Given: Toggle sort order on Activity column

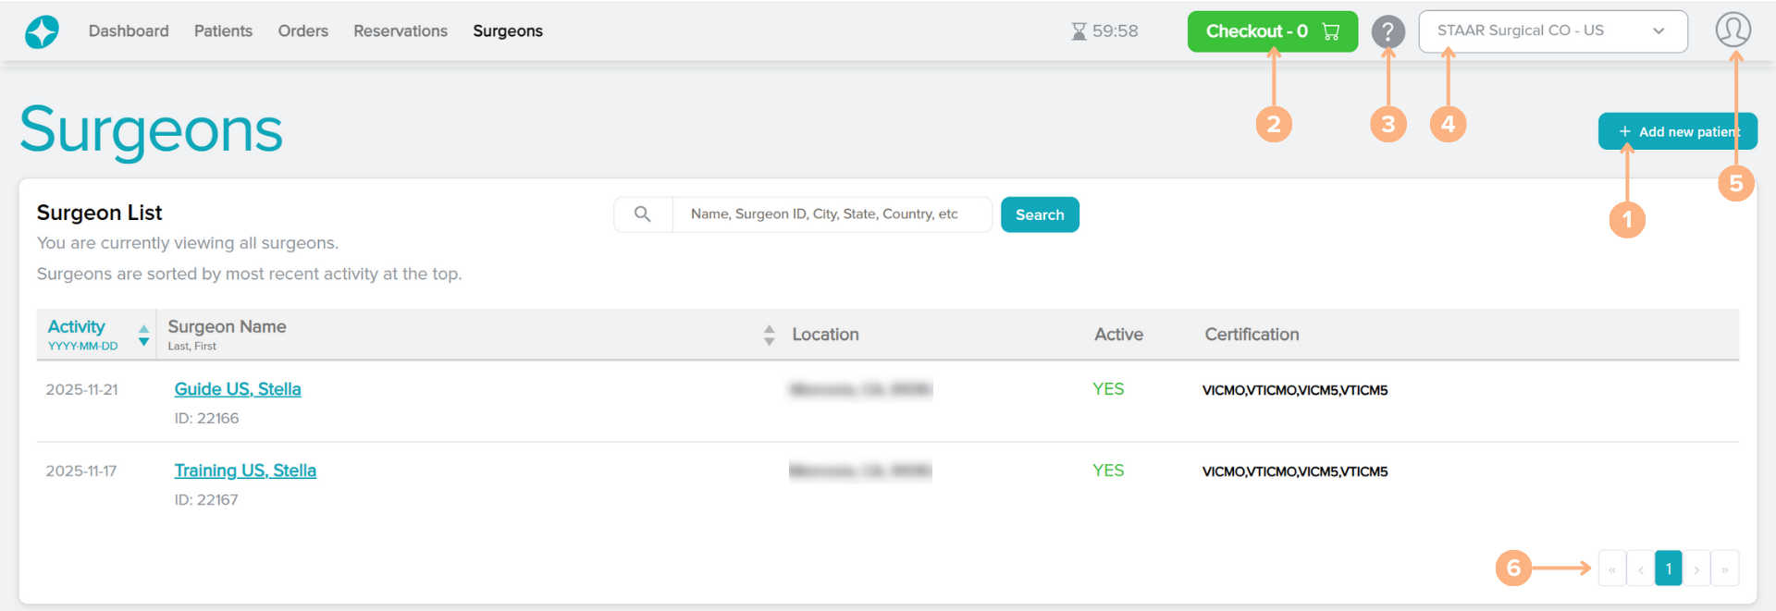Looking at the screenshot, I should click(143, 335).
